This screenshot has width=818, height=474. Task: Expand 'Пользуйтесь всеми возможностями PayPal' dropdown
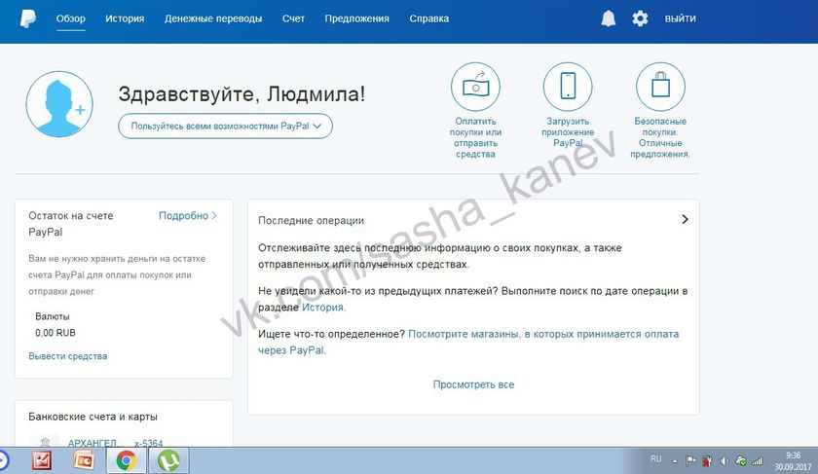click(225, 127)
